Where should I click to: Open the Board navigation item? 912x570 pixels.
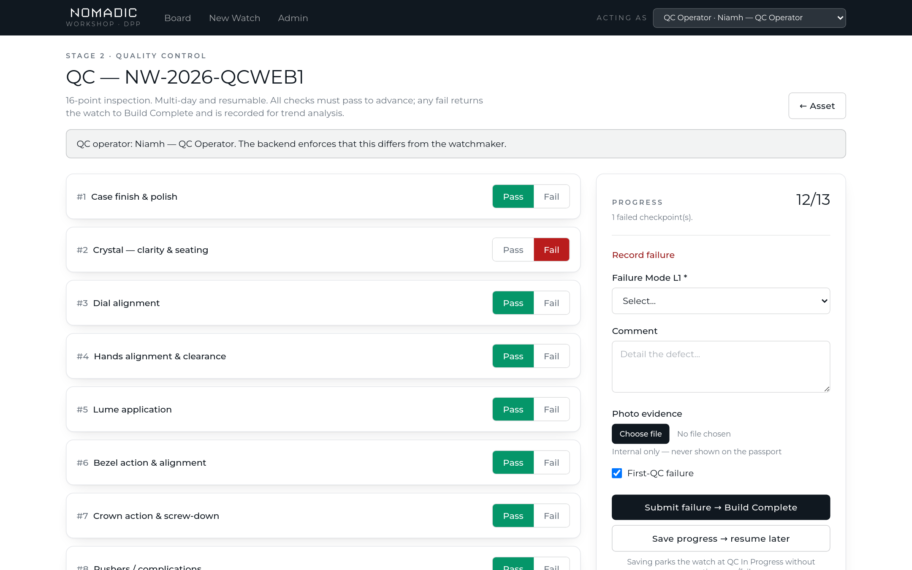pos(177,18)
